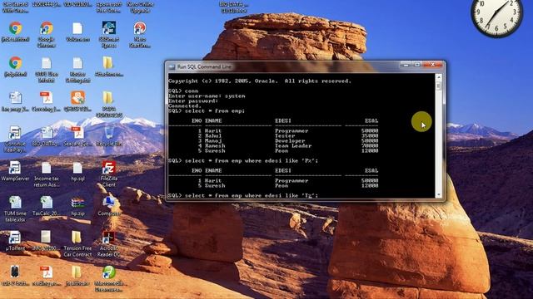Minimize the Run SQL Command Line window
This screenshot has width=533, height=299.
(406, 65)
